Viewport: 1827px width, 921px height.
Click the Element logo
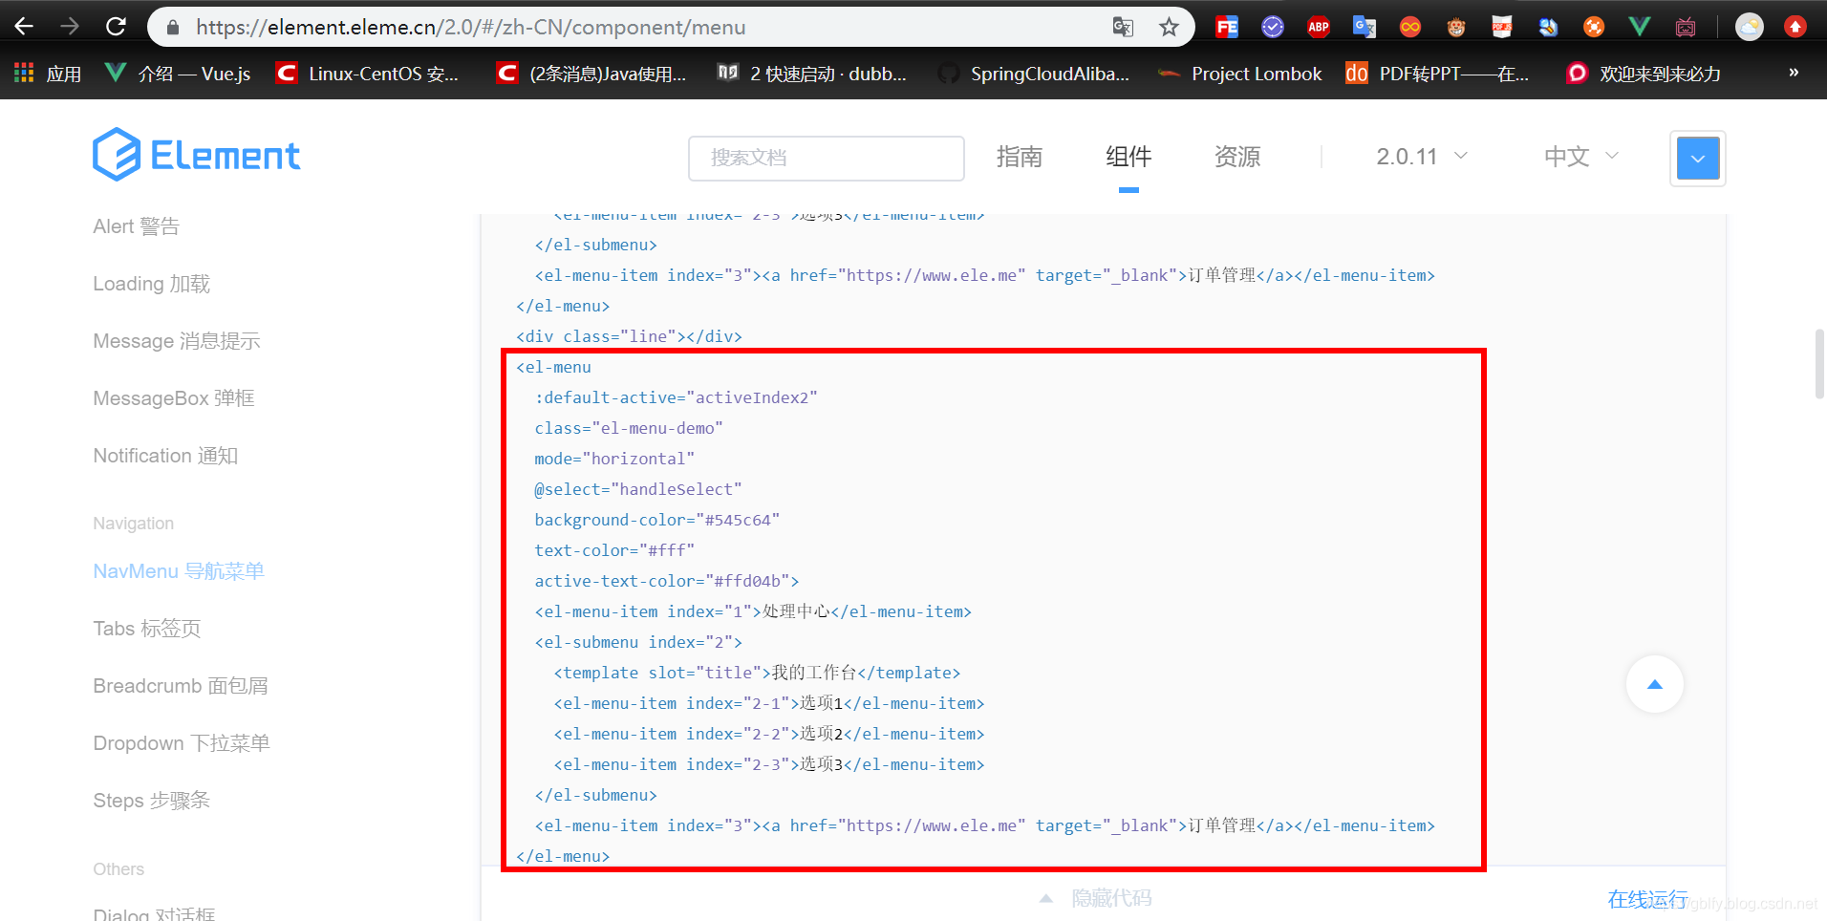coord(197,155)
